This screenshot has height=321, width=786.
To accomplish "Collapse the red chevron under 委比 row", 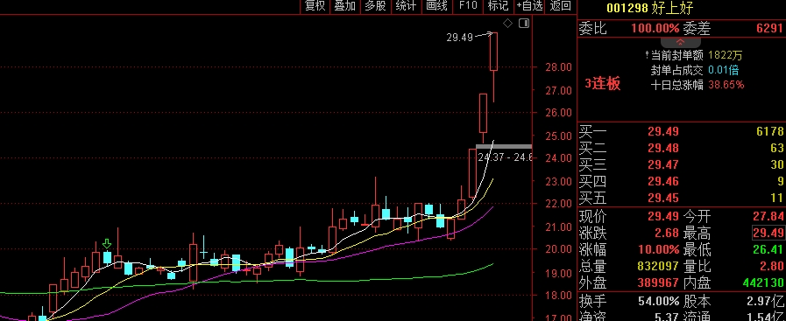I will coord(681,42).
